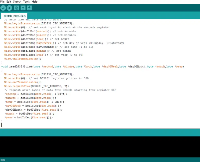
Task: Open the Tools menu
Action: (26, 2)
